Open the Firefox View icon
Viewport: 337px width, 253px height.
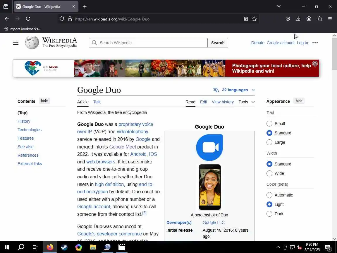[x=6, y=7]
